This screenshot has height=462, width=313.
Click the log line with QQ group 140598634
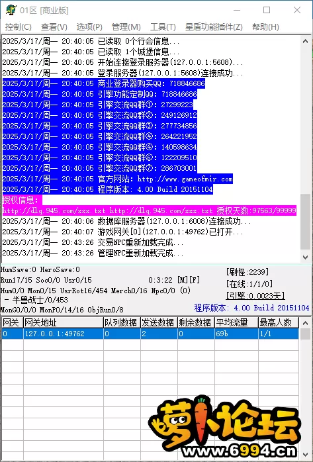coord(99,148)
